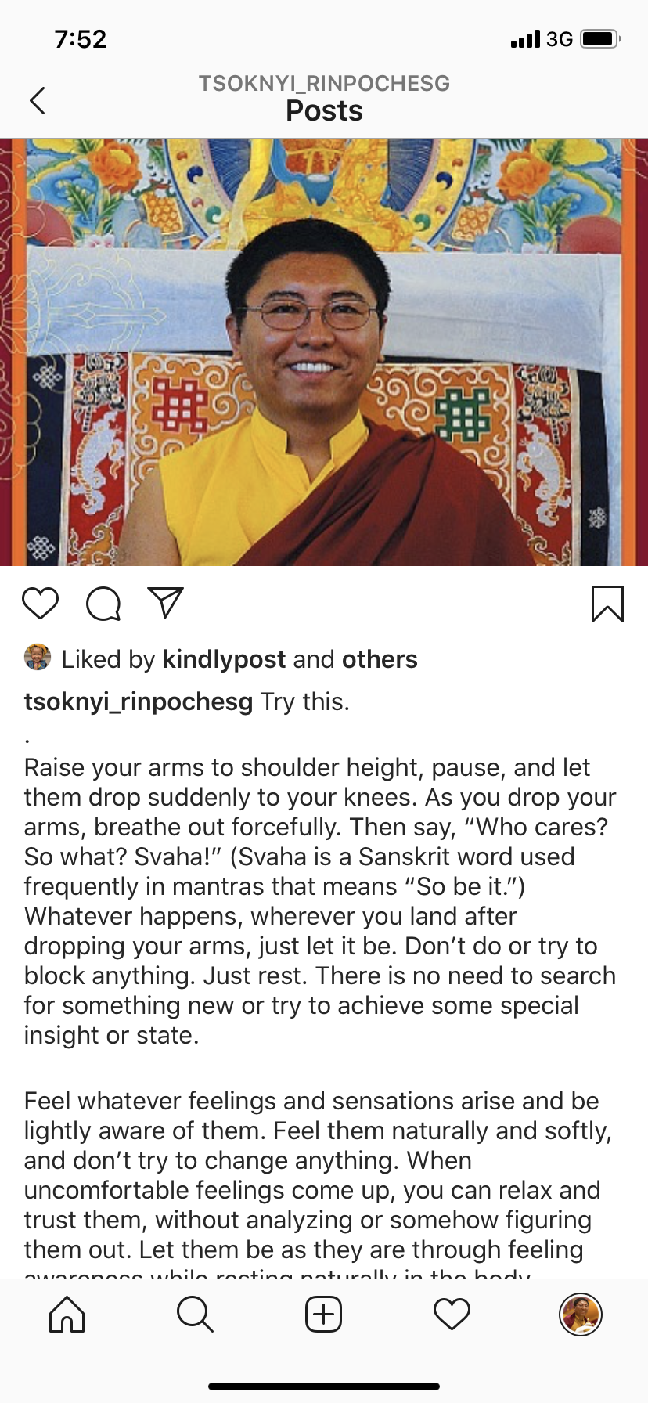Screen dimensions: 648x1403
Task: View others who liked the post
Action: (380, 659)
